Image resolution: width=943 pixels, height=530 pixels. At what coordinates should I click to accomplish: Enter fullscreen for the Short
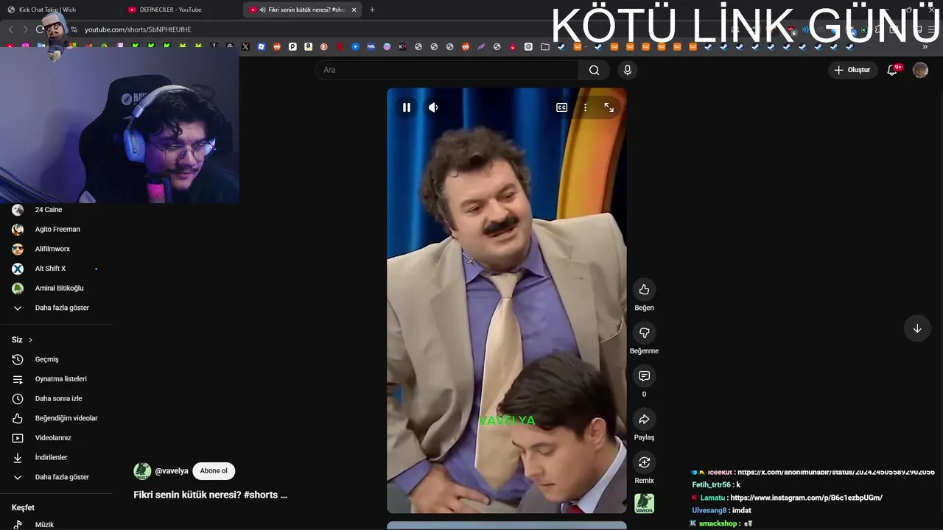click(609, 107)
